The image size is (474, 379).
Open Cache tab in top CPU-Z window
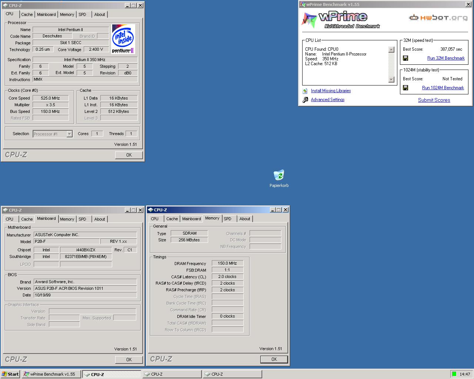tap(27, 14)
